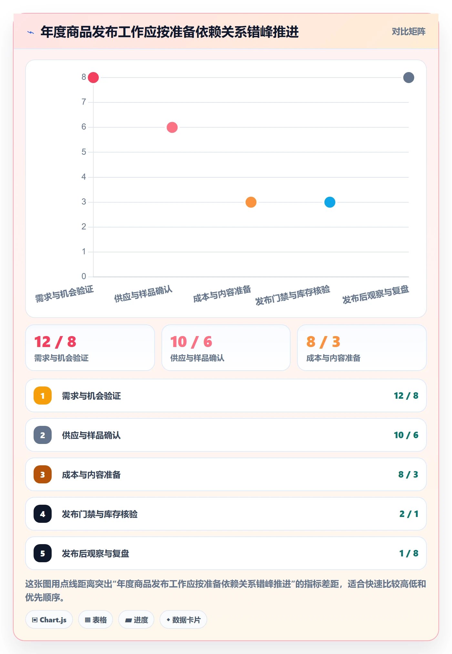This screenshot has width=452, height=654.
Task: Select the 表格 tag chip
Action: tap(96, 620)
